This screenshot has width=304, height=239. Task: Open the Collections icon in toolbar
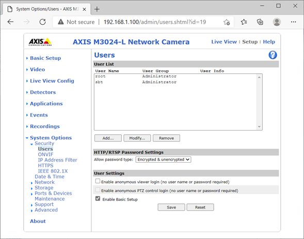260,22
